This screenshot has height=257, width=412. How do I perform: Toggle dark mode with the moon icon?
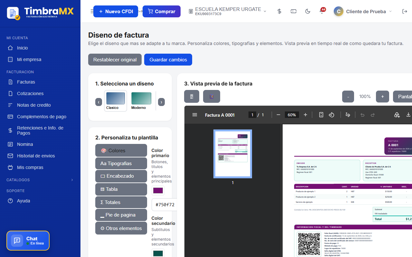pos(308,11)
